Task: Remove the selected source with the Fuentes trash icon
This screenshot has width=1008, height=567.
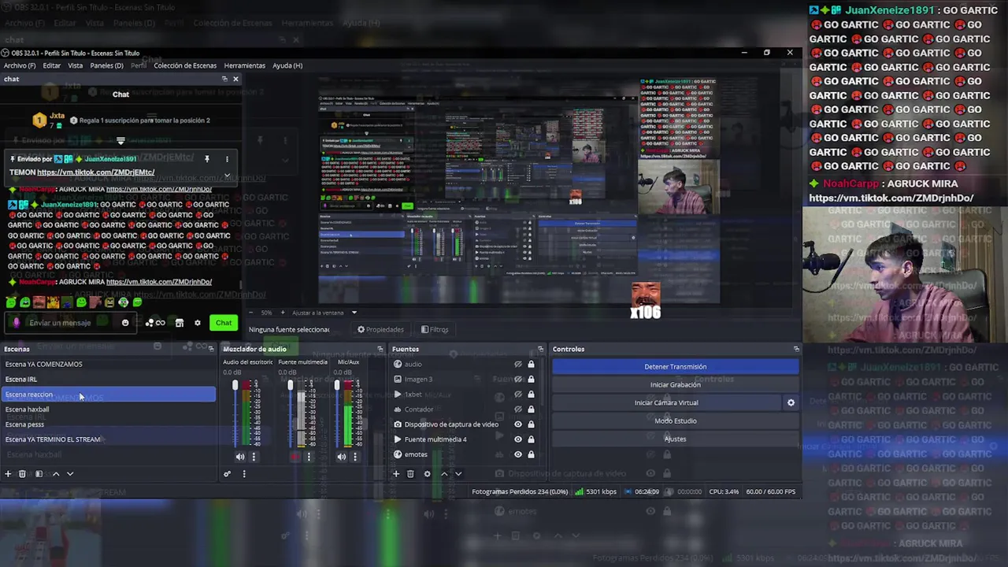Action: (x=410, y=474)
